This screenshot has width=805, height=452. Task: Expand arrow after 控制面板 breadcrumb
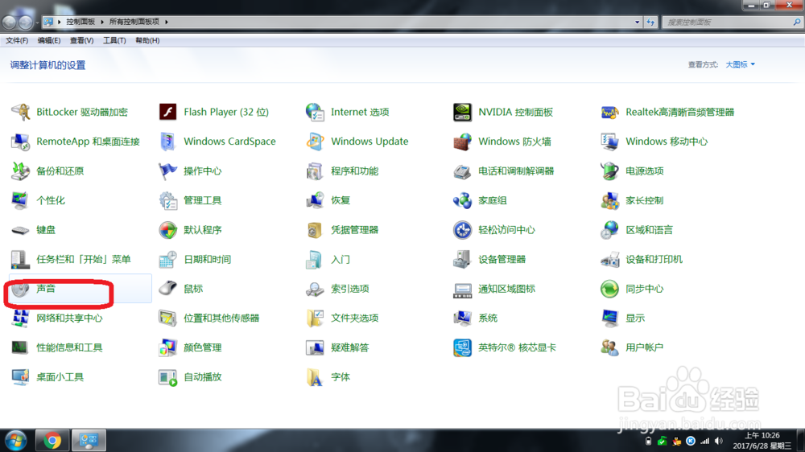pyautogui.click(x=102, y=22)
